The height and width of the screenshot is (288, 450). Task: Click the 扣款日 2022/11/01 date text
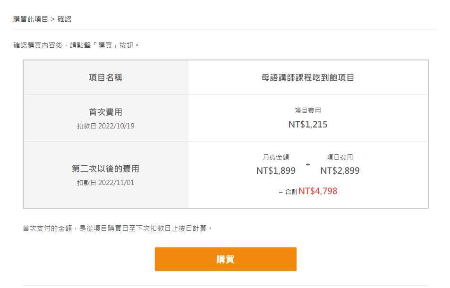tap(105, 182)
